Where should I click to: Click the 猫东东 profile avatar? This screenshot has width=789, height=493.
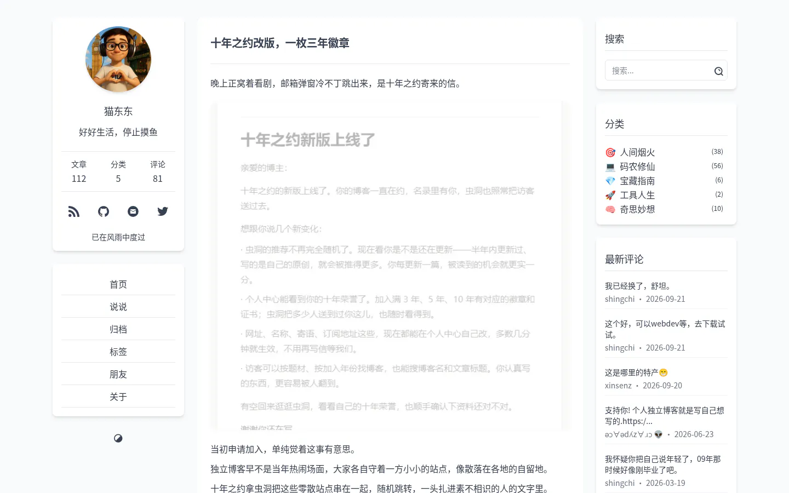[x=118, y=59]
